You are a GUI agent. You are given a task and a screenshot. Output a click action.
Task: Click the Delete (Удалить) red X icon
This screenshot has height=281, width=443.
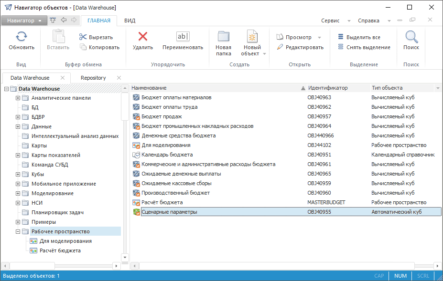point(142,37)
